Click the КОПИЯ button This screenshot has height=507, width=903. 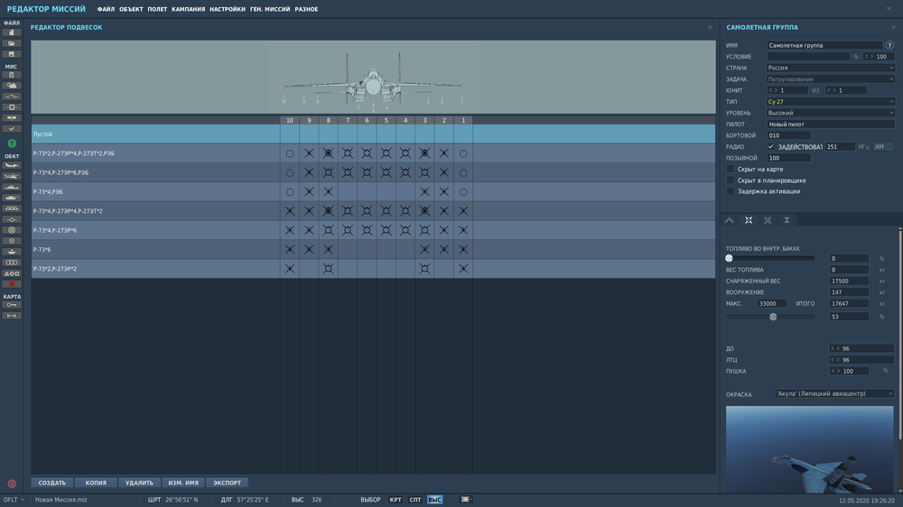pyautogui.click(x=96, y=483)
